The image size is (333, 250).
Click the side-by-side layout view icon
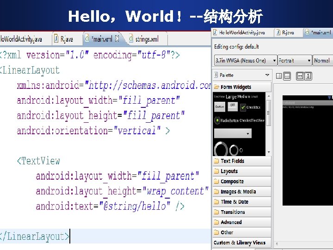[x=279, y=76]
